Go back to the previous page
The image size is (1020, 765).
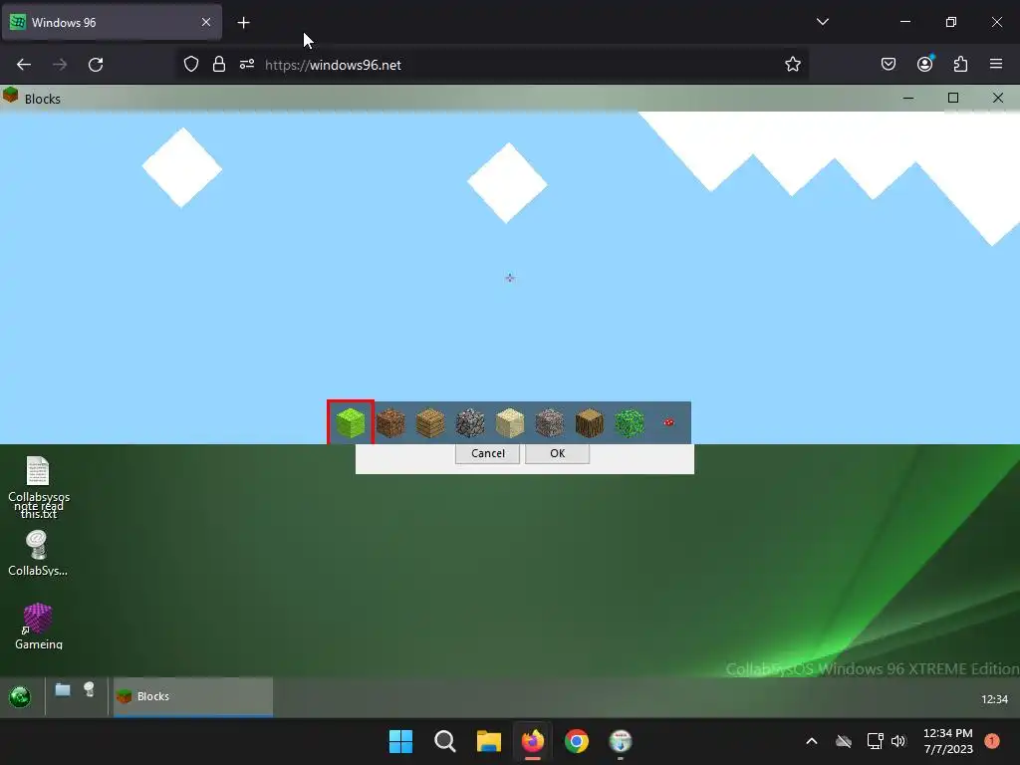pyautogui.click(x=24, y=65)
